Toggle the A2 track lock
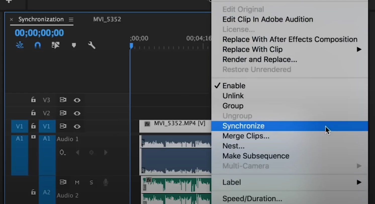Screen dimensions: 375x204 click(x=33, y=192)
